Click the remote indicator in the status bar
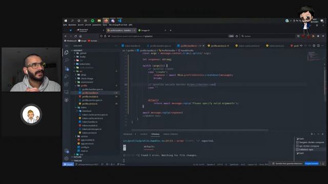Viewport: 328px width, 184px height. click(68, 165)
